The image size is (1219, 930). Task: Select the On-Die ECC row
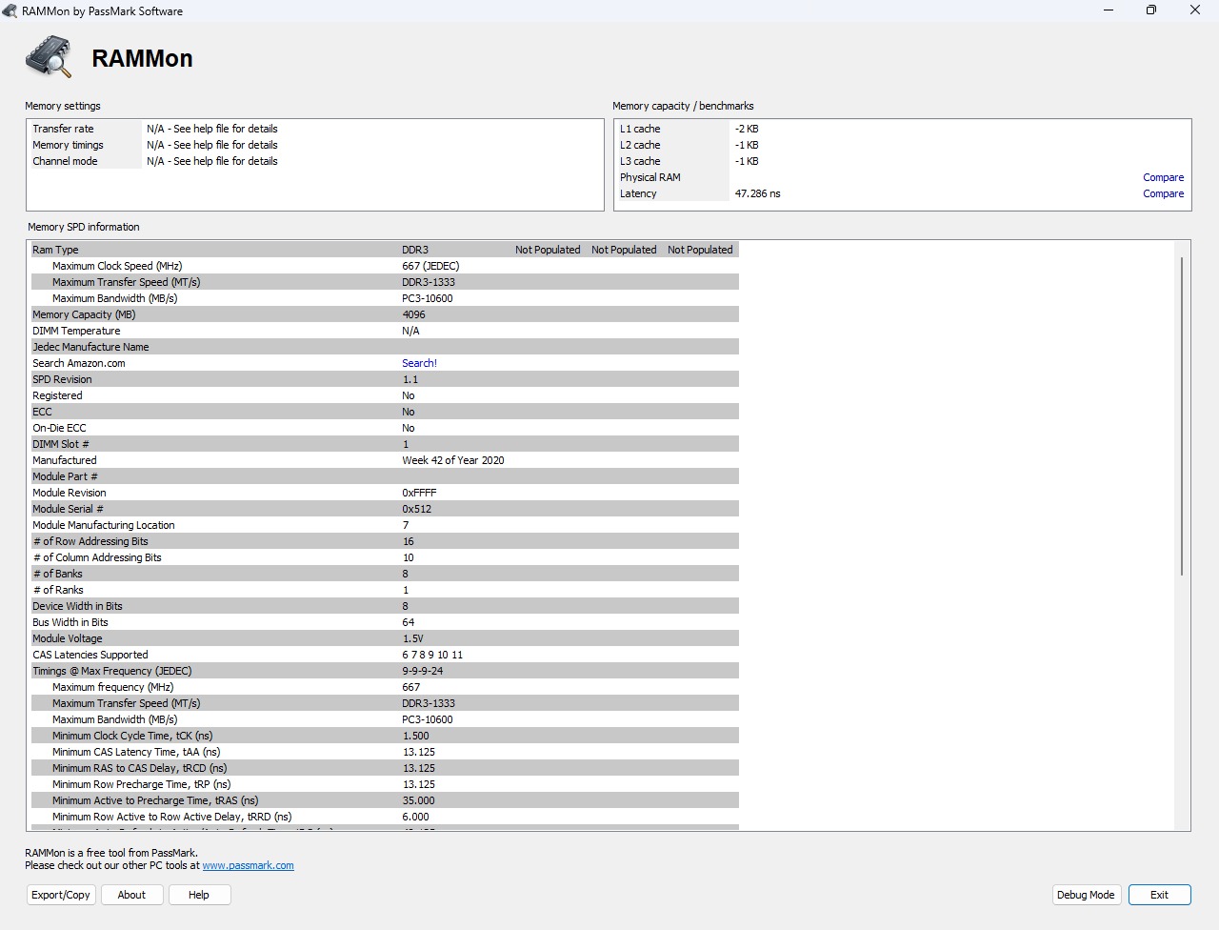(385, 428)
